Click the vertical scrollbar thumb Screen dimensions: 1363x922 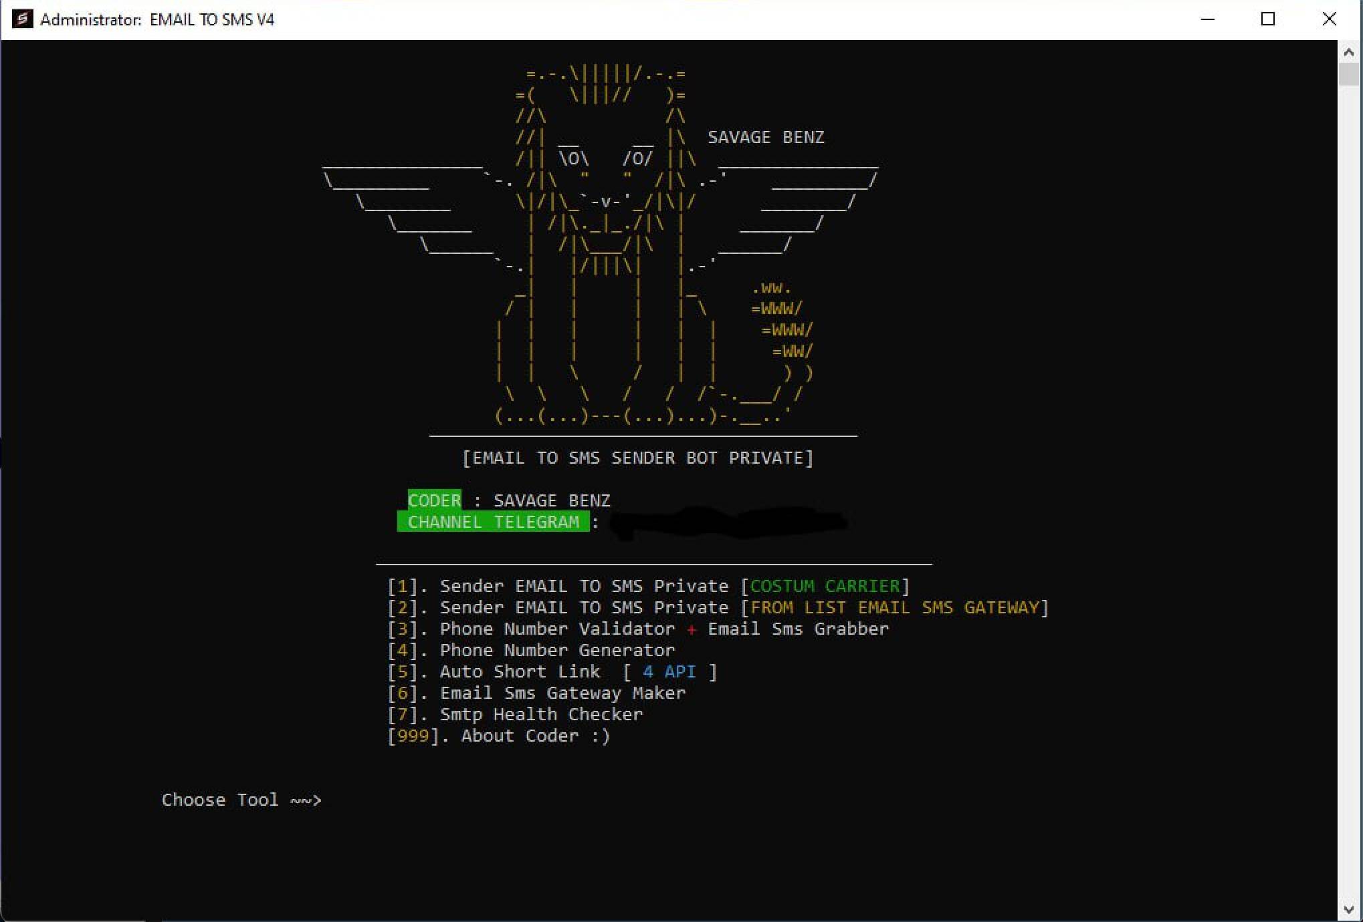[1348, 73]
